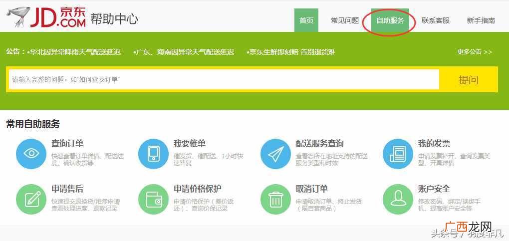Click the 帮助中心 title text
Image resolution: width=509 pixels, height=241 pixels.
click(x=114, y=19)
